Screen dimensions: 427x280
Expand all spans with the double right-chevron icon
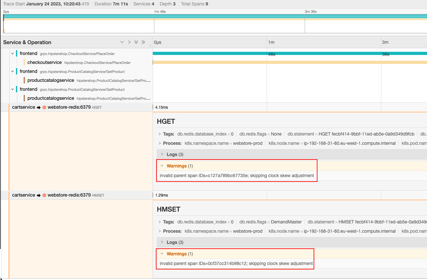pyautogui.click(x=143, y=42)
